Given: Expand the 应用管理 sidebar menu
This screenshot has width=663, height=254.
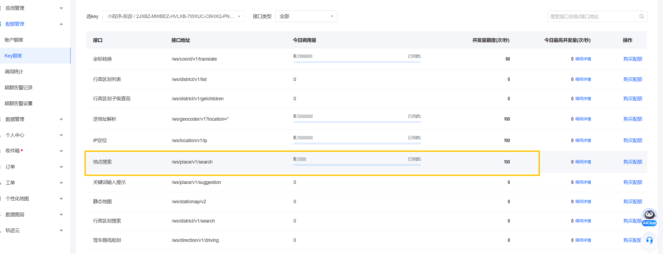Looking at the screenshot, I should 33,8.
